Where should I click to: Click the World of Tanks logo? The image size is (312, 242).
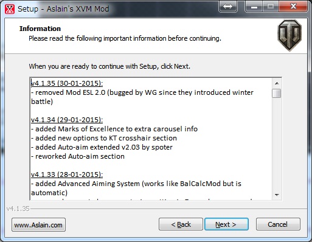tap(289, 35)
